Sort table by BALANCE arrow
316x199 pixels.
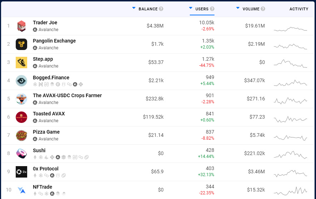[134, 8]
